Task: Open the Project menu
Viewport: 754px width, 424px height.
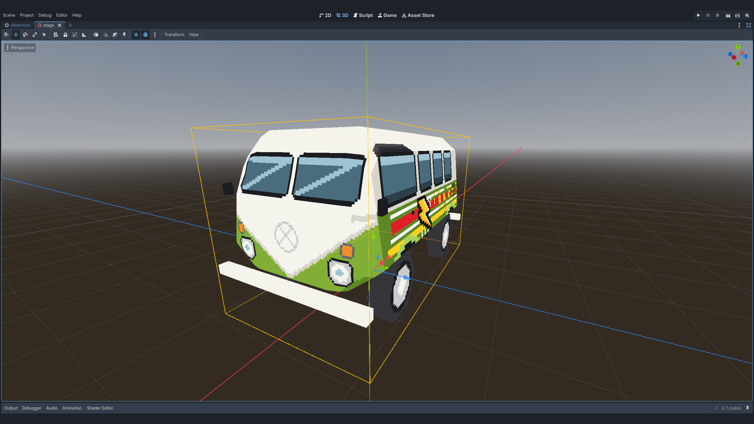Action: pyautogui.click(x=27, y=15)
